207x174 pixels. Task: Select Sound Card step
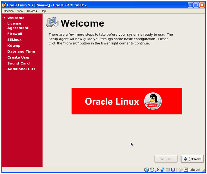18,63
